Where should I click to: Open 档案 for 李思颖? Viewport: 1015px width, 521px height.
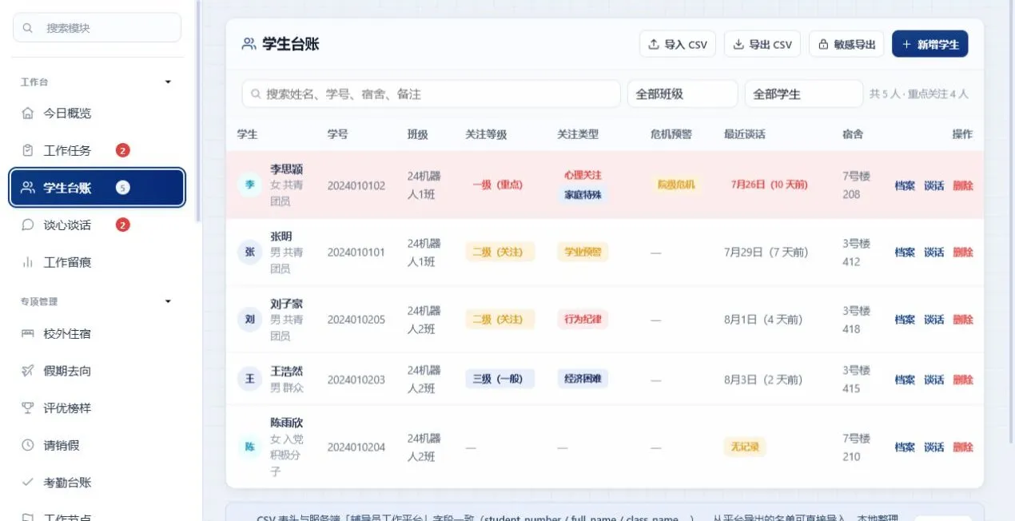[905, 185]
